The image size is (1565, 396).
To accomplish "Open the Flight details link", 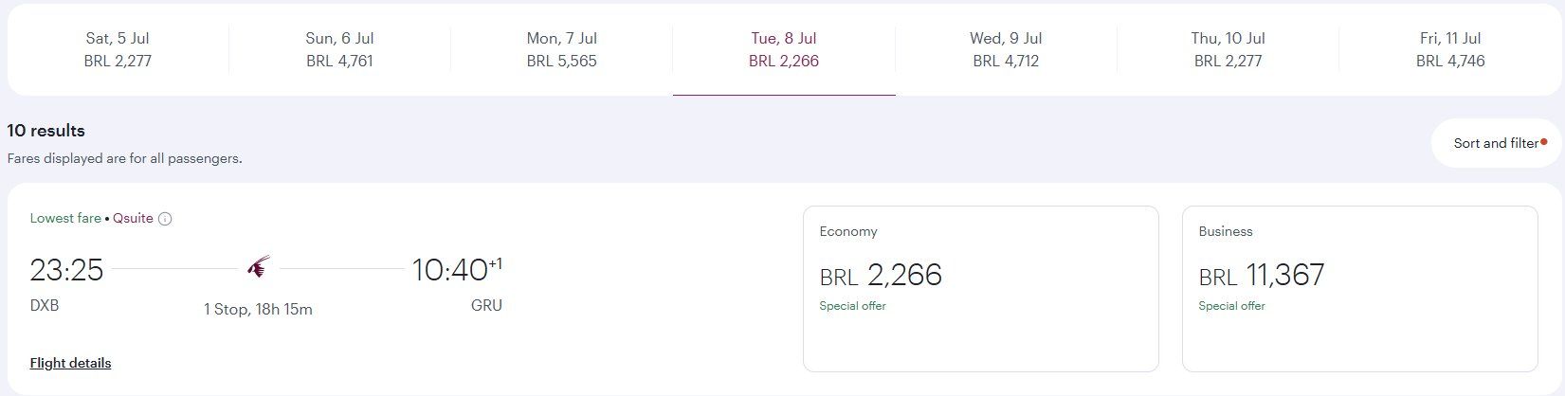I will coord(70,363).
